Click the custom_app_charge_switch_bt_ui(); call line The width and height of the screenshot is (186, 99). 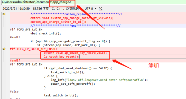tap(58, 22)
